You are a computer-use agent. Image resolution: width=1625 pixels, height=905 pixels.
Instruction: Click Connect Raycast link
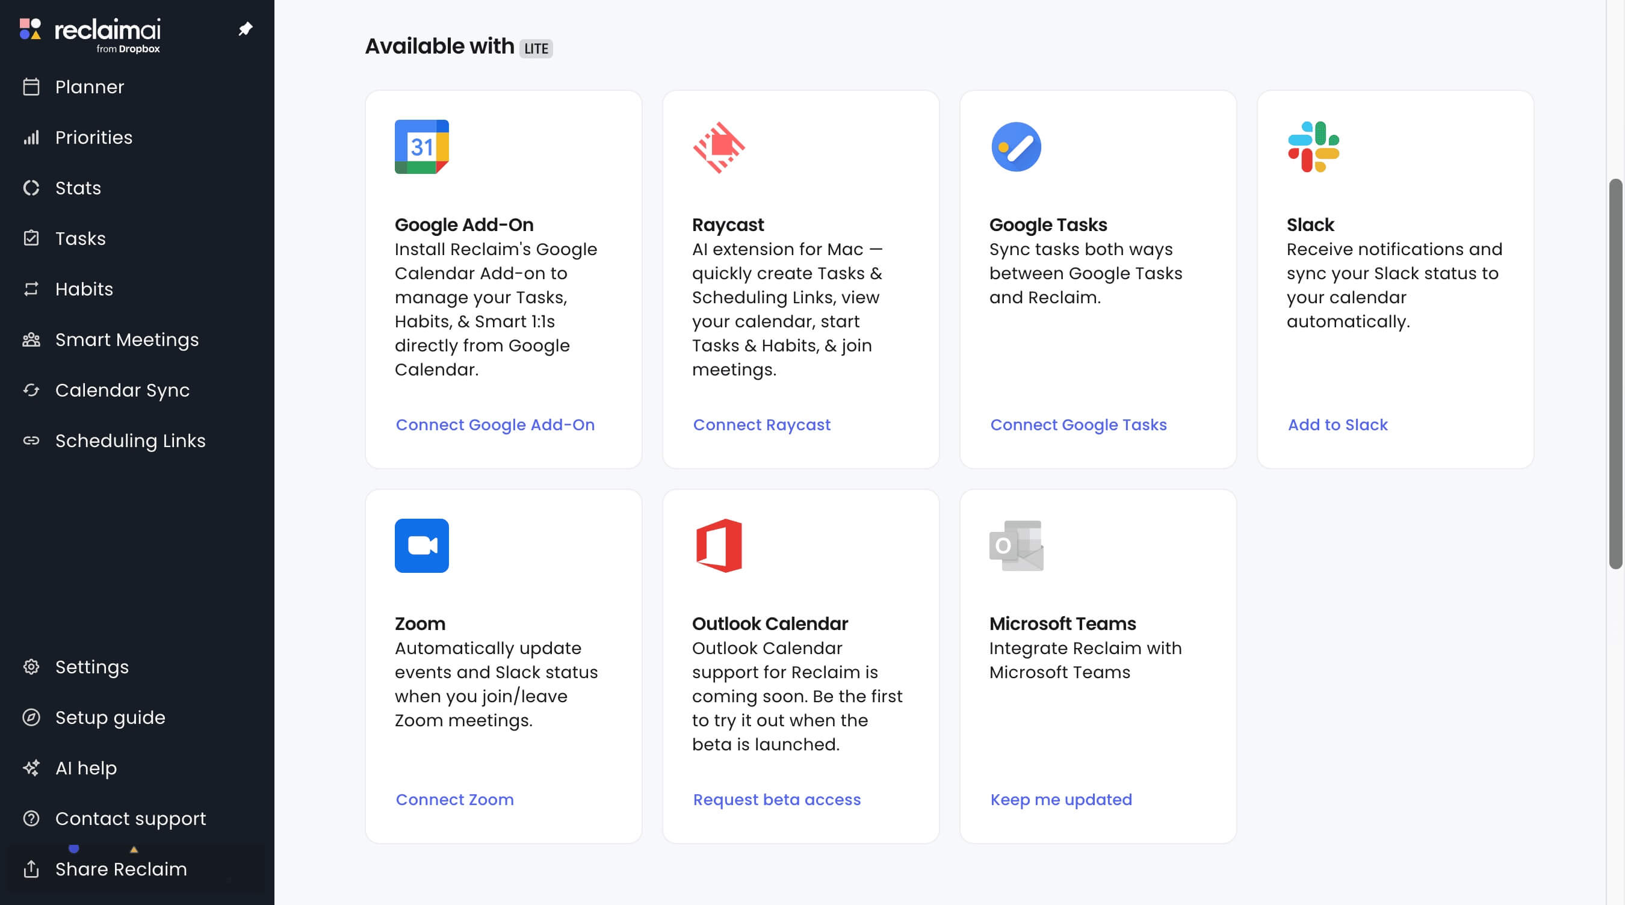point(761,424)
